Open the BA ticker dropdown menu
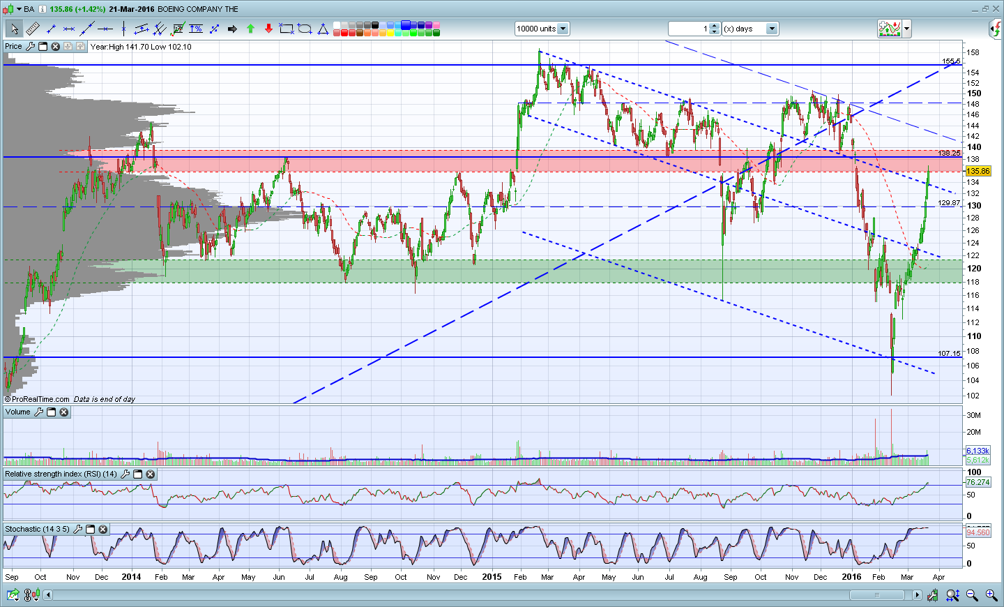 pos(19,9)
